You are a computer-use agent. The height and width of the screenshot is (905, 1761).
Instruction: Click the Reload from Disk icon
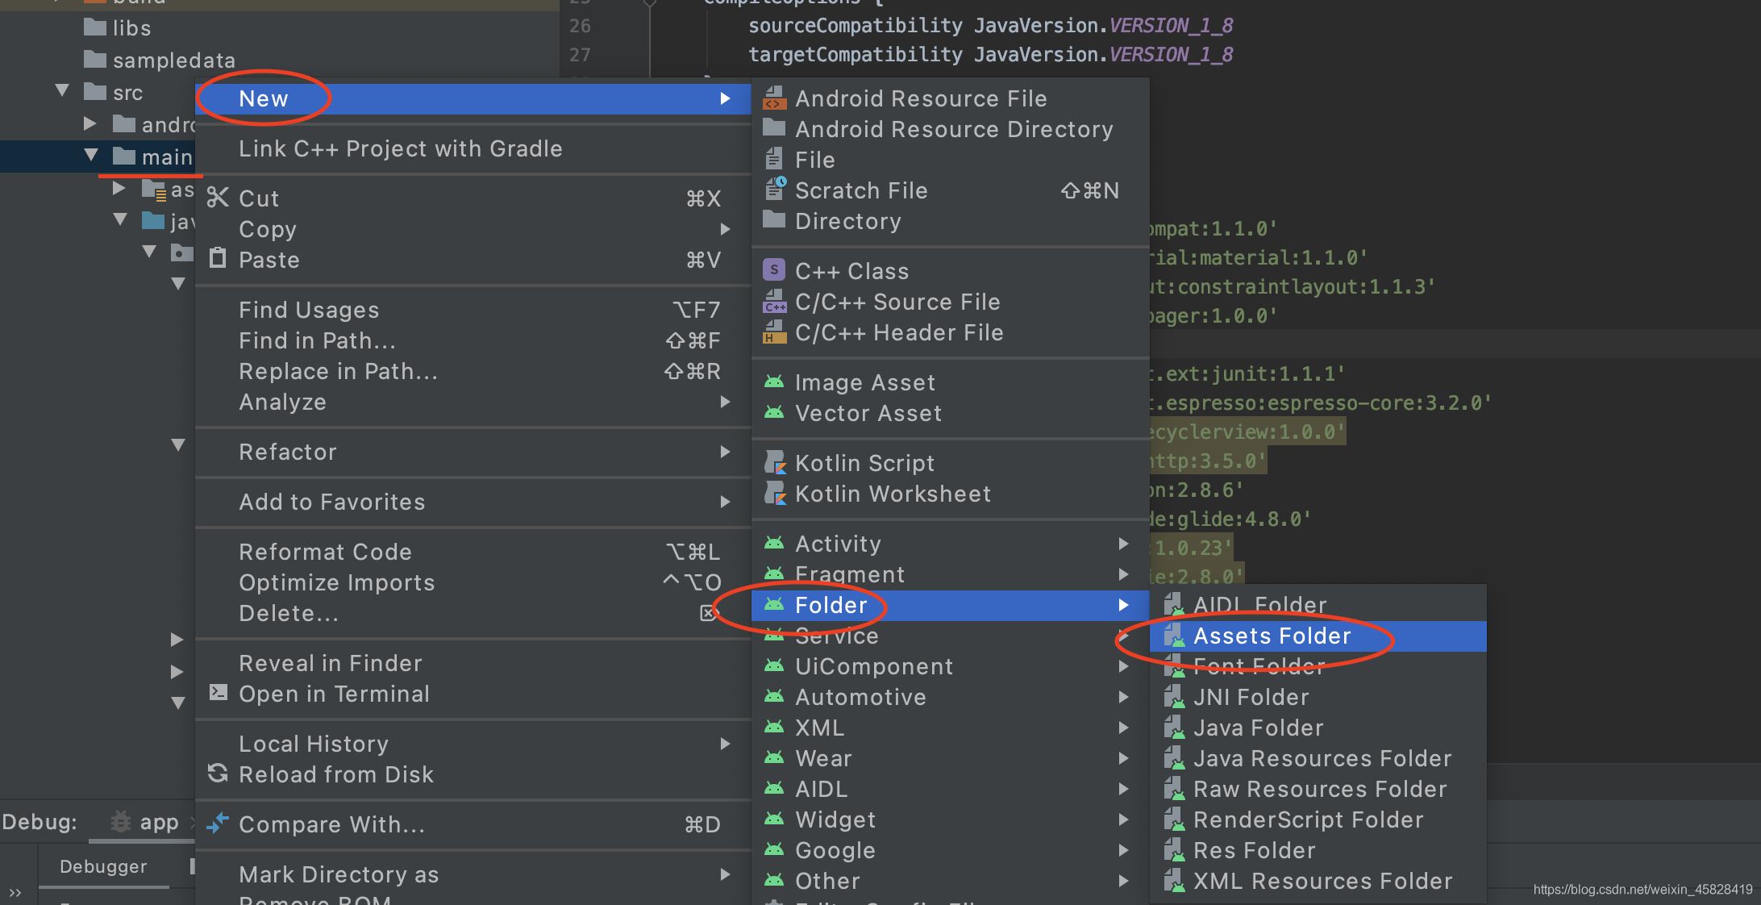click(218, 774)
